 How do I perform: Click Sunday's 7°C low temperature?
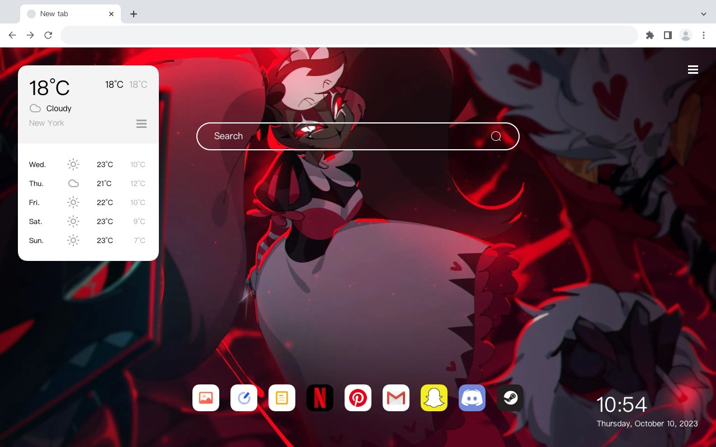coord(139,240)
